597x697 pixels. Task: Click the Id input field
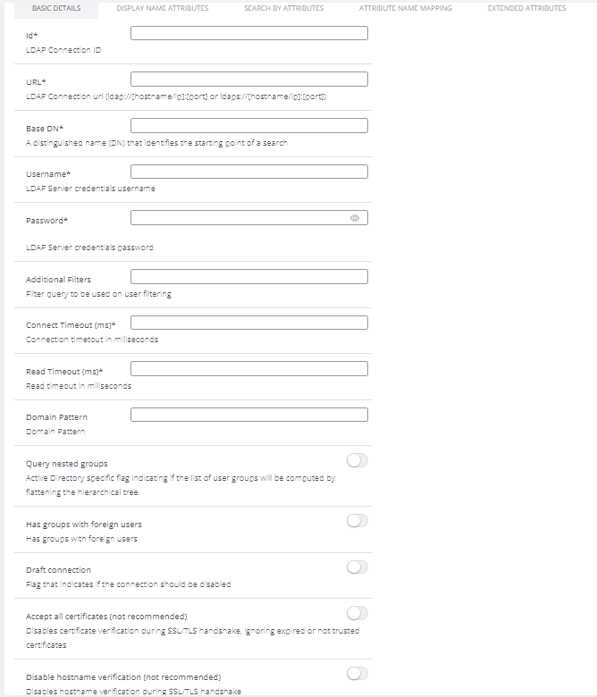tap(248, 33)
